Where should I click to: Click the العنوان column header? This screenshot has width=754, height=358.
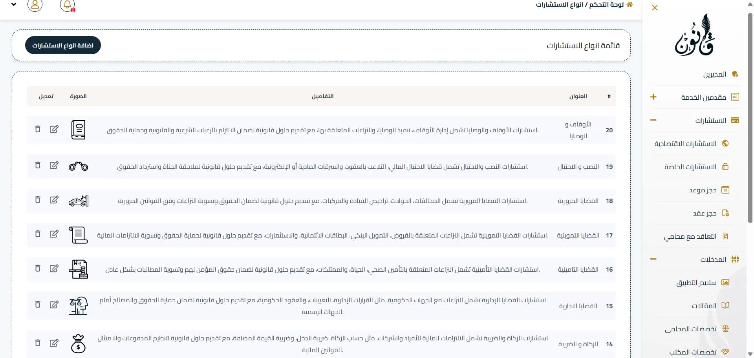click(578, 96)
